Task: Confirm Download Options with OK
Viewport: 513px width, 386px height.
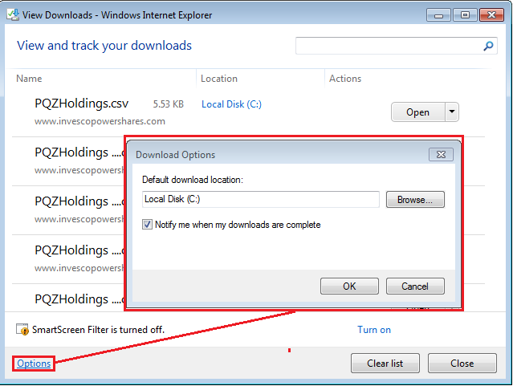Action: pos(349,286)
